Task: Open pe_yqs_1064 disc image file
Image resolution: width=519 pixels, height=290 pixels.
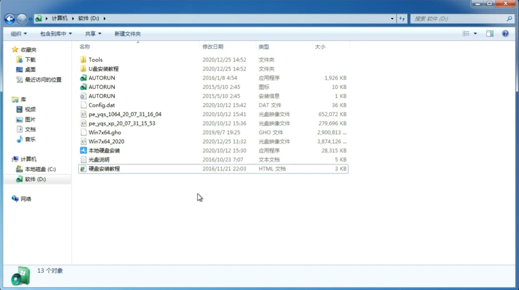Action: (125, 114)
